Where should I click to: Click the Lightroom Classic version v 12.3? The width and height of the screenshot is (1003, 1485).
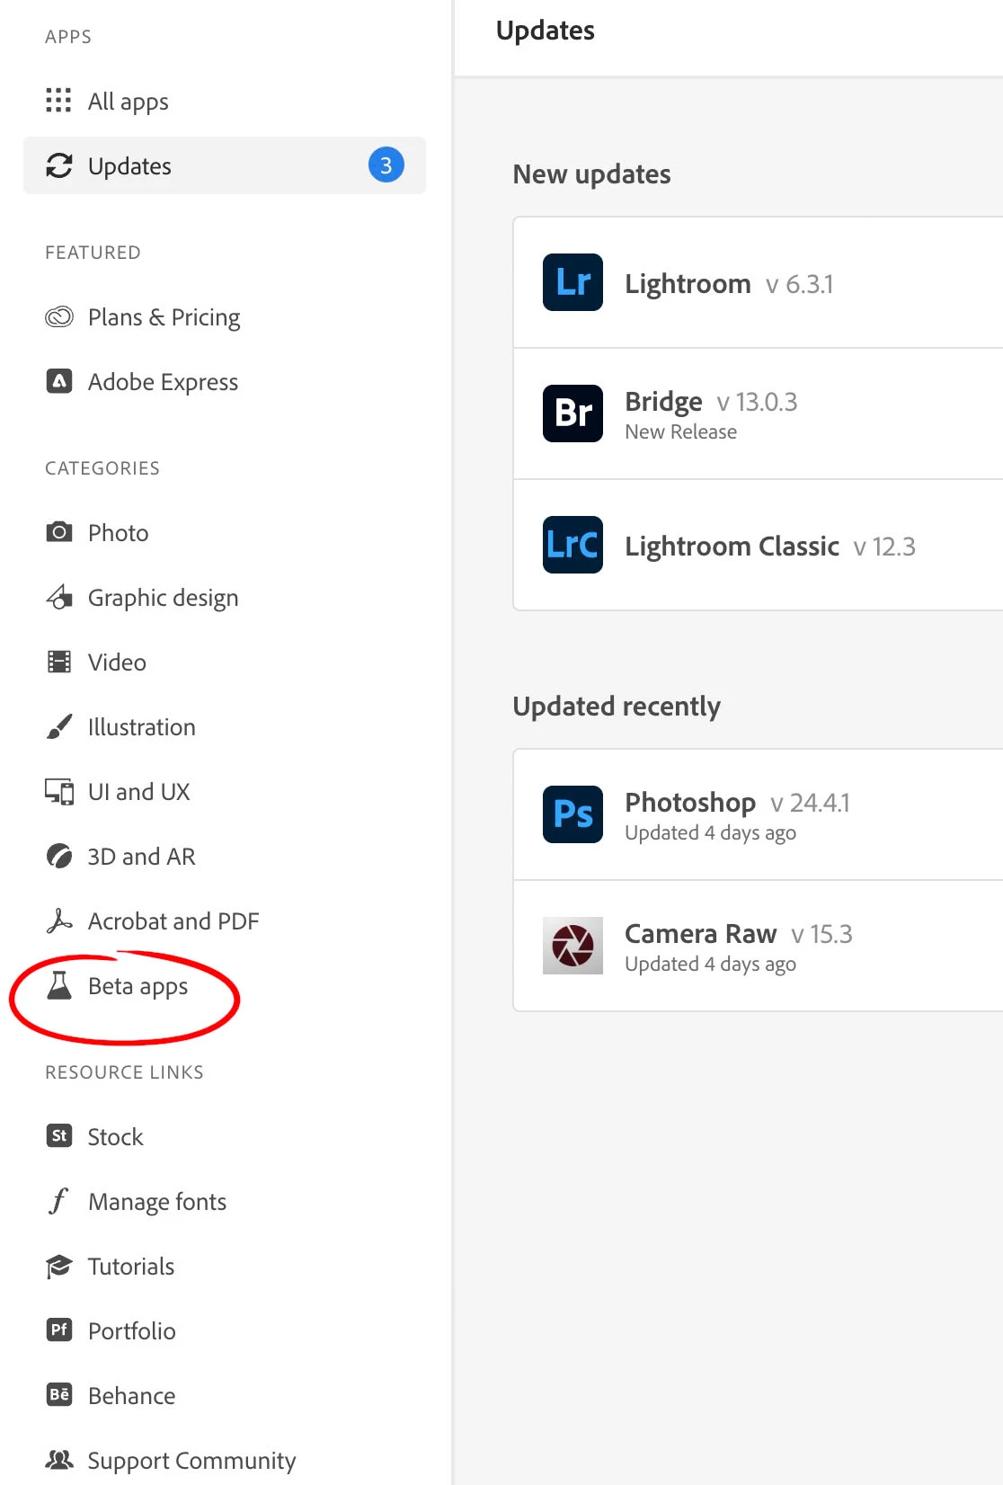pos(884,547)
